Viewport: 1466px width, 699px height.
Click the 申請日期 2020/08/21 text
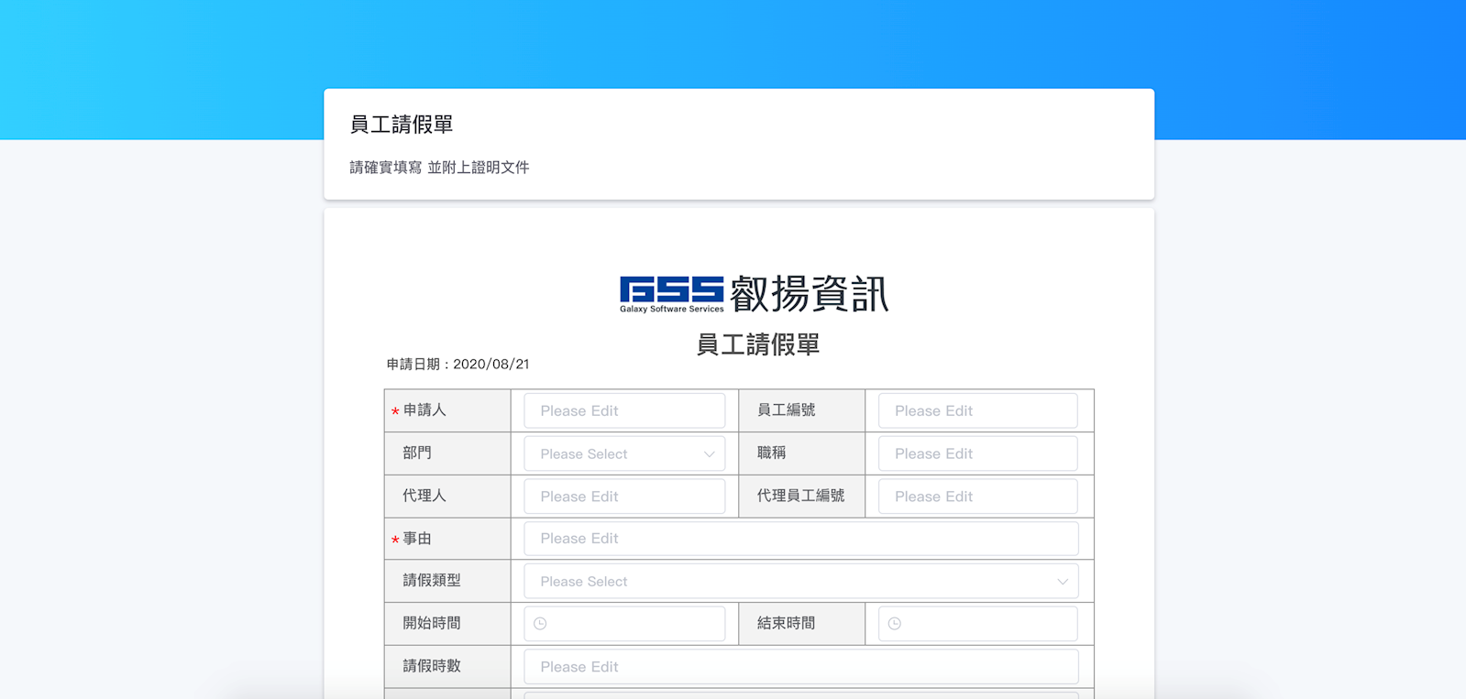coord(457,365)
